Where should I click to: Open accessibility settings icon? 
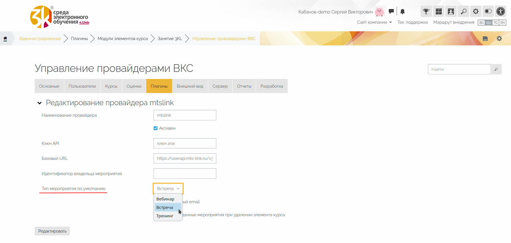click(501, 12)
